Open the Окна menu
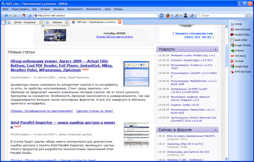 coord(108,9)
